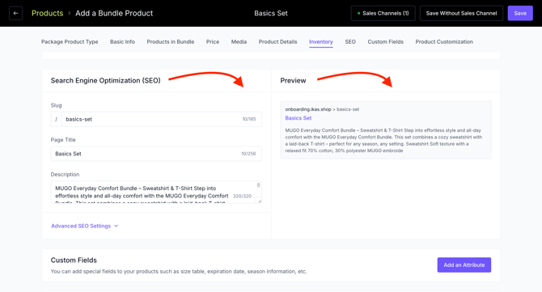This screenshot has width=542, height=292.
Task: Click Add an Attribute button
Action: (464, 265)
